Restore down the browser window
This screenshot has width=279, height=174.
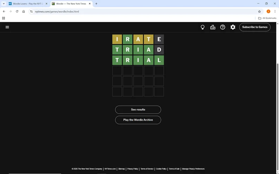[x=266, y=3]
